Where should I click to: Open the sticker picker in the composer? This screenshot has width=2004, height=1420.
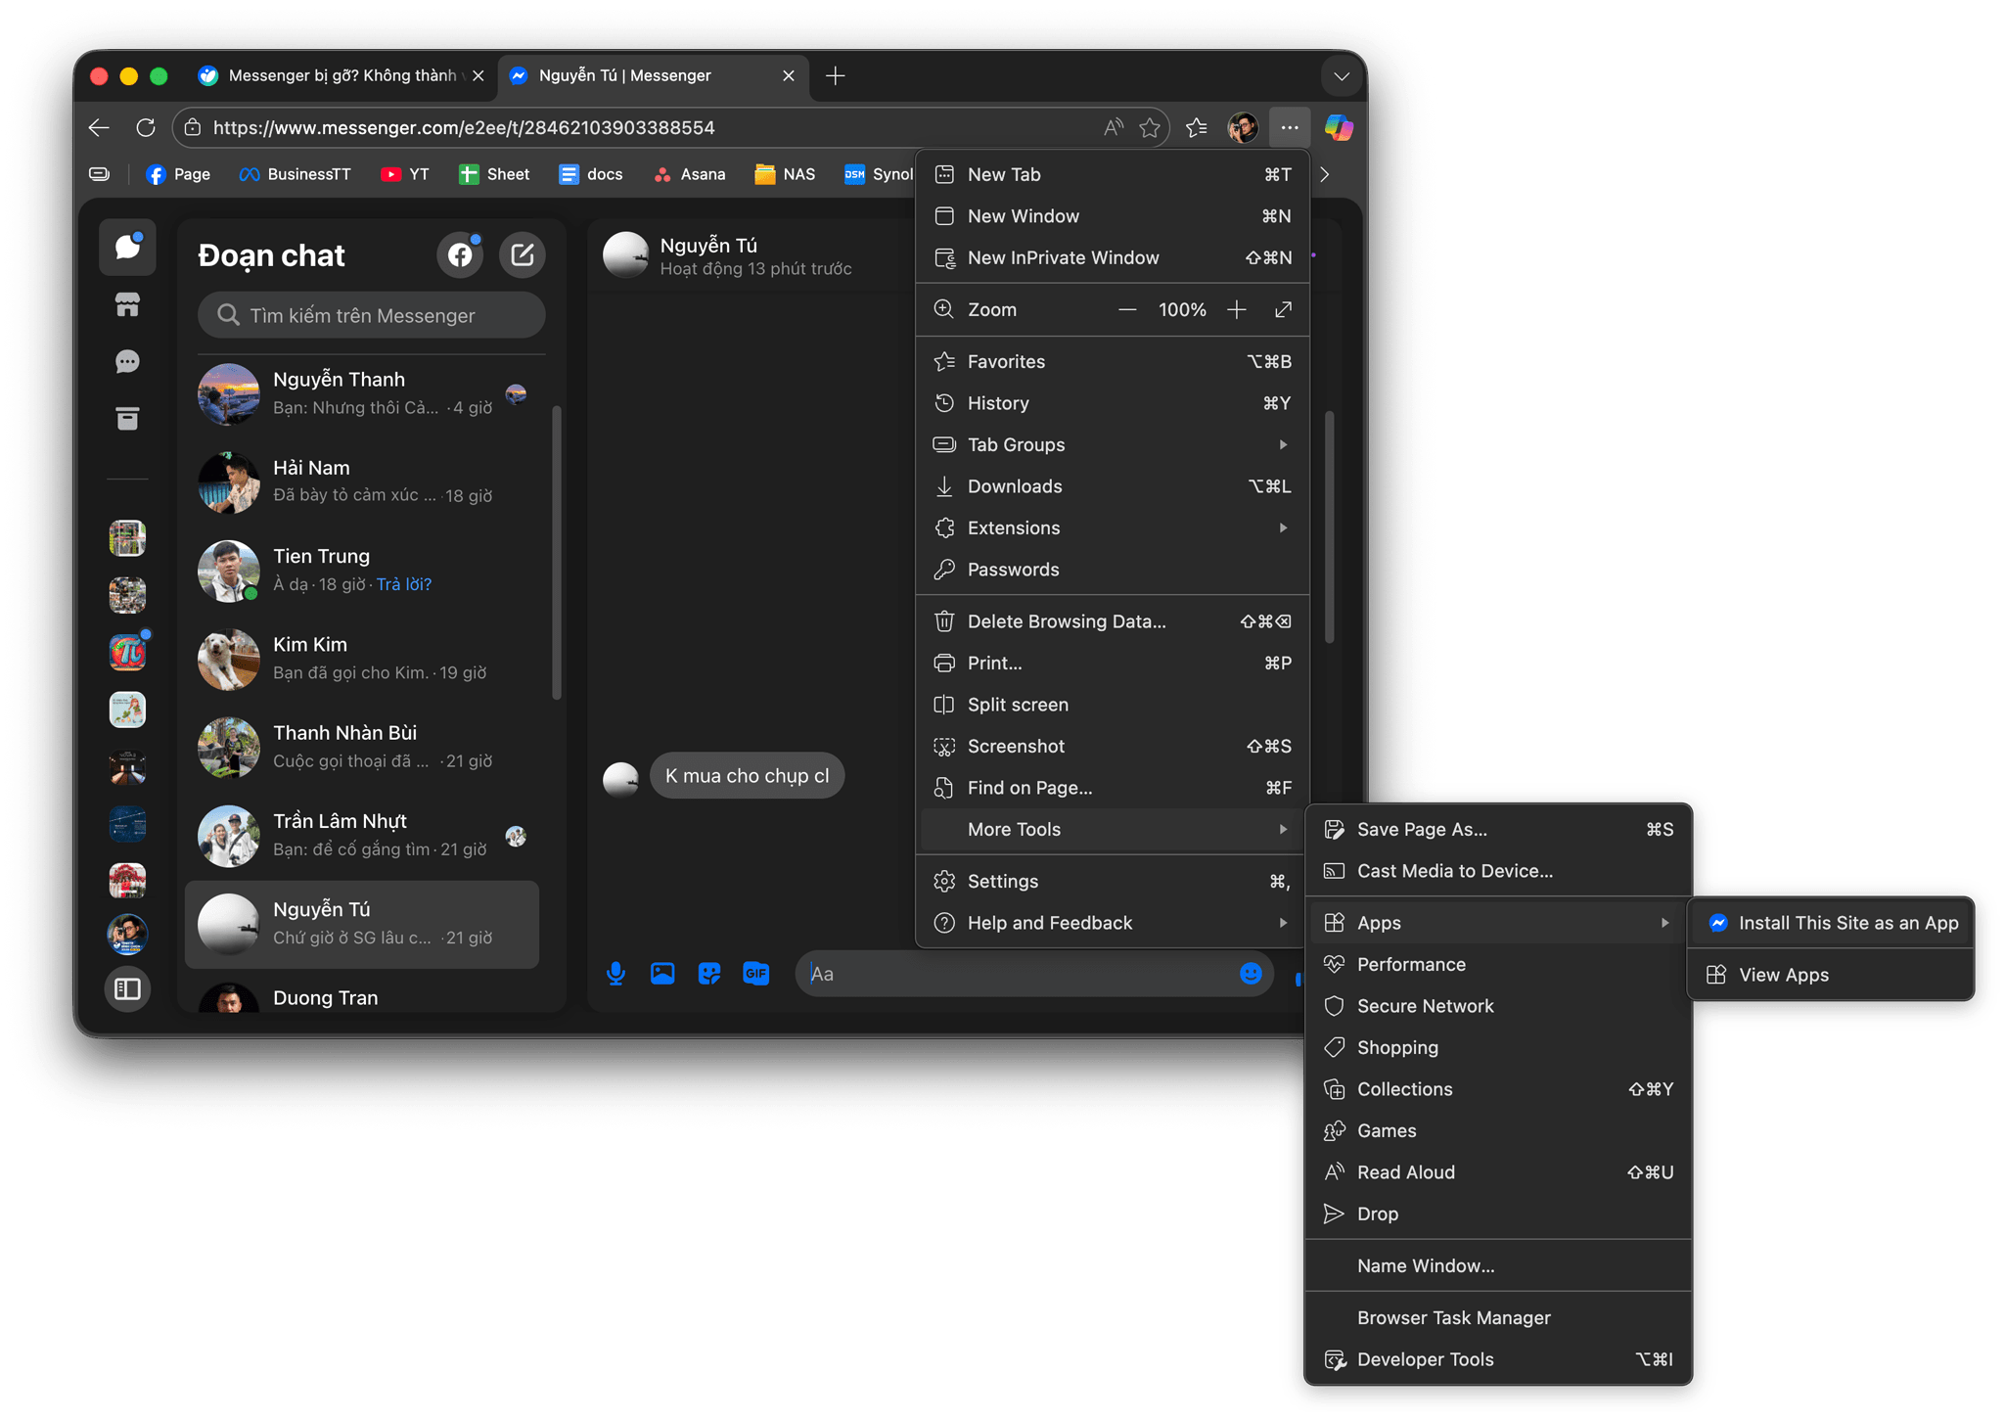(708, 973)
